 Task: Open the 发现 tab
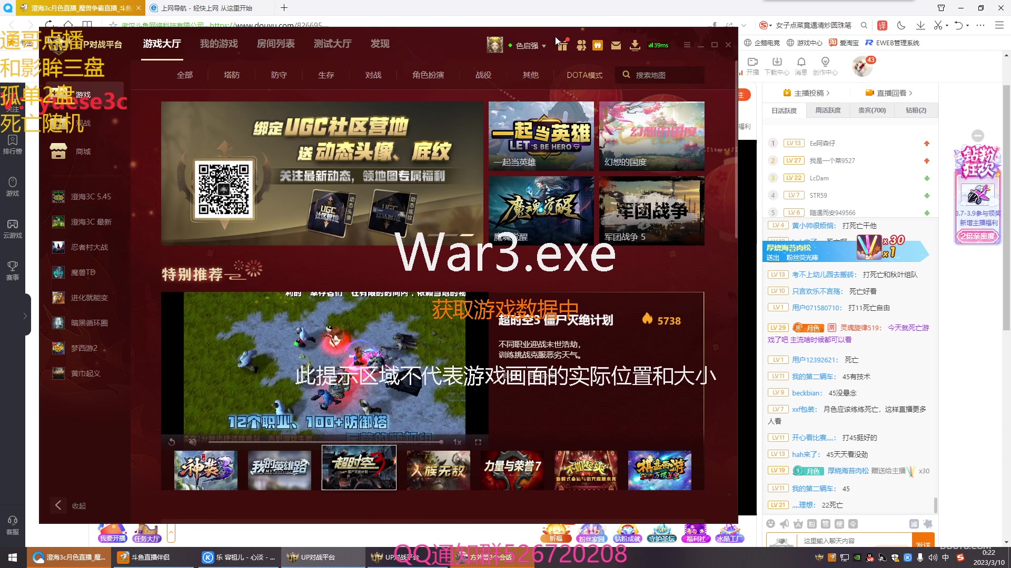(x=380, y=44)
